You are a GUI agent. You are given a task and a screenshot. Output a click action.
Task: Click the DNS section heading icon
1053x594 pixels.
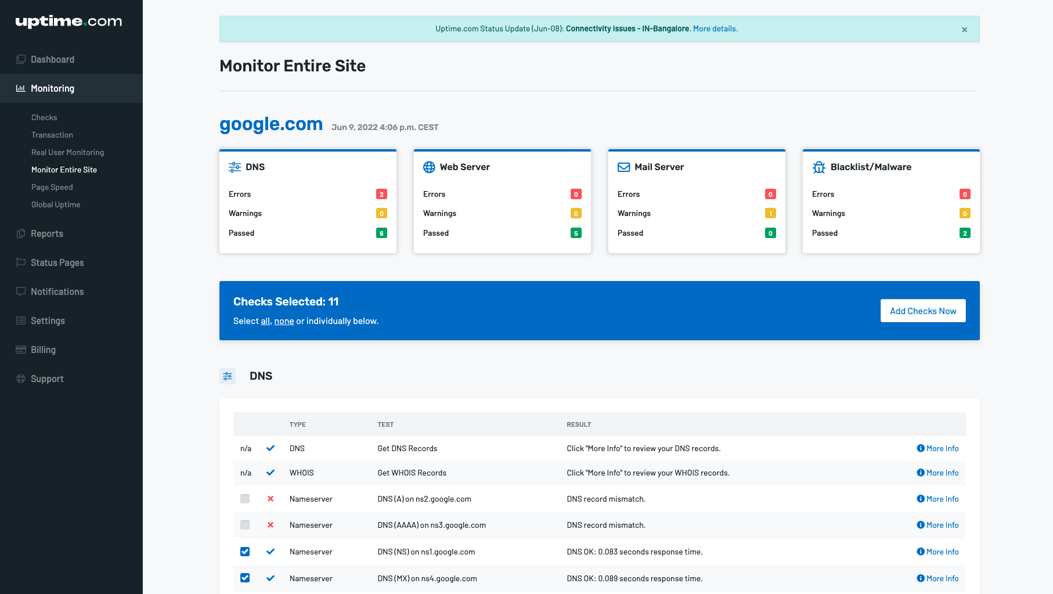pyautogui.click(x=228, y=376)
